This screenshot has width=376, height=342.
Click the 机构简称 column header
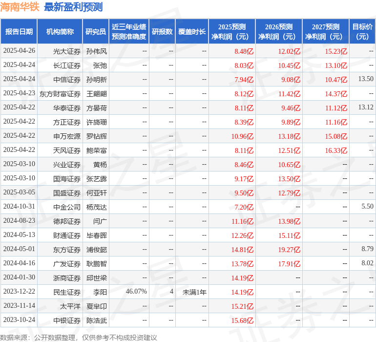point(60,32)
